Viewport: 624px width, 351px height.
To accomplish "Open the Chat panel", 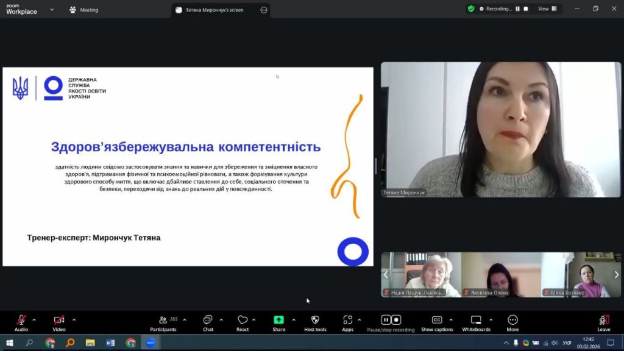I will click(208, 320).
